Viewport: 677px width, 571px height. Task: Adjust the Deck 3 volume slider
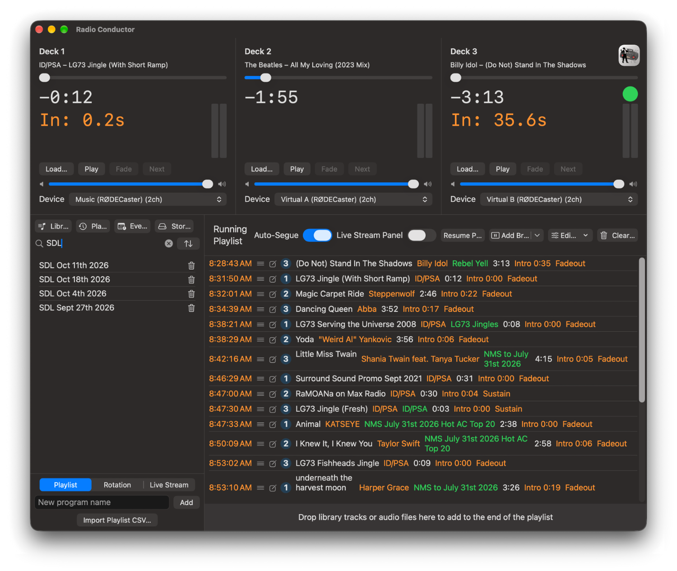coord(542,184)
